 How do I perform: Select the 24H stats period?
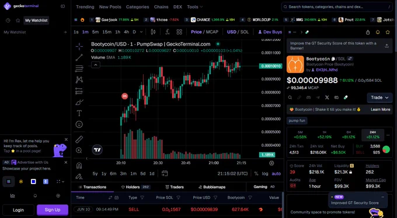tap(372, 135)
